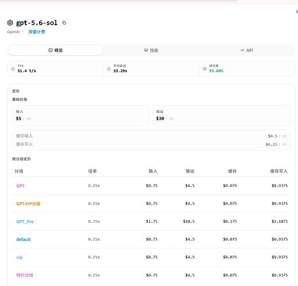This screenshot has width=298, height=286.
Task: Select the GPT group tag
Action: point(20,186)
